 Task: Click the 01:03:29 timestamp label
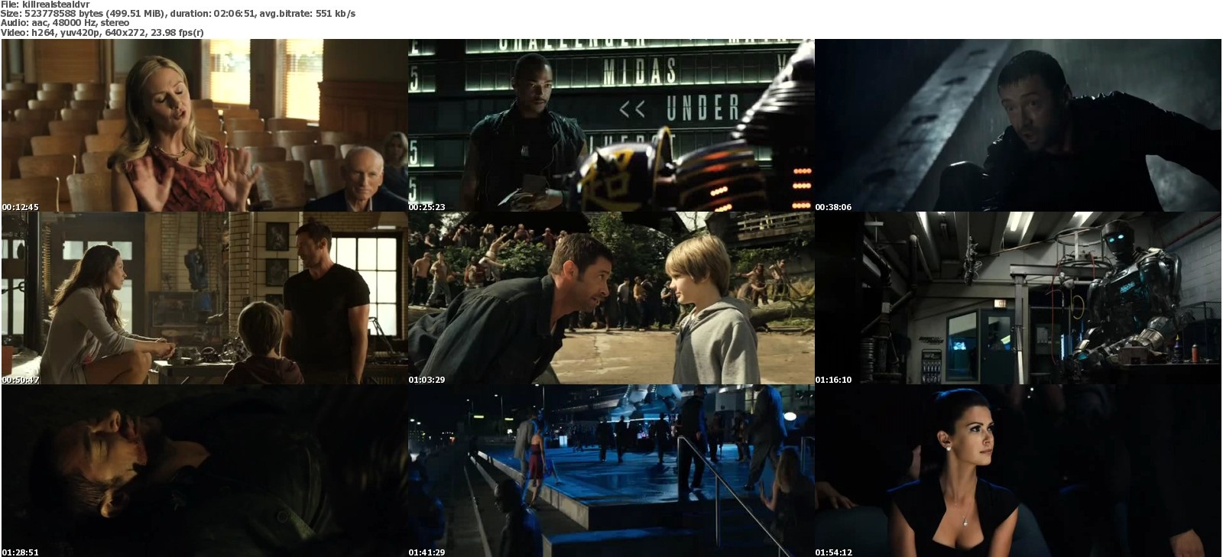[427, 380]
